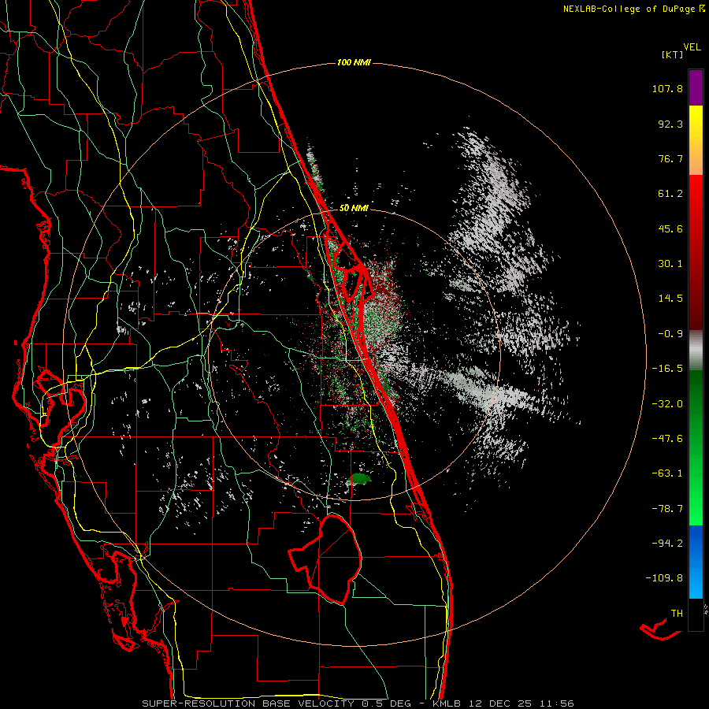
Task: Click the -63.1 velocity scale value
Action: (667, 473)
